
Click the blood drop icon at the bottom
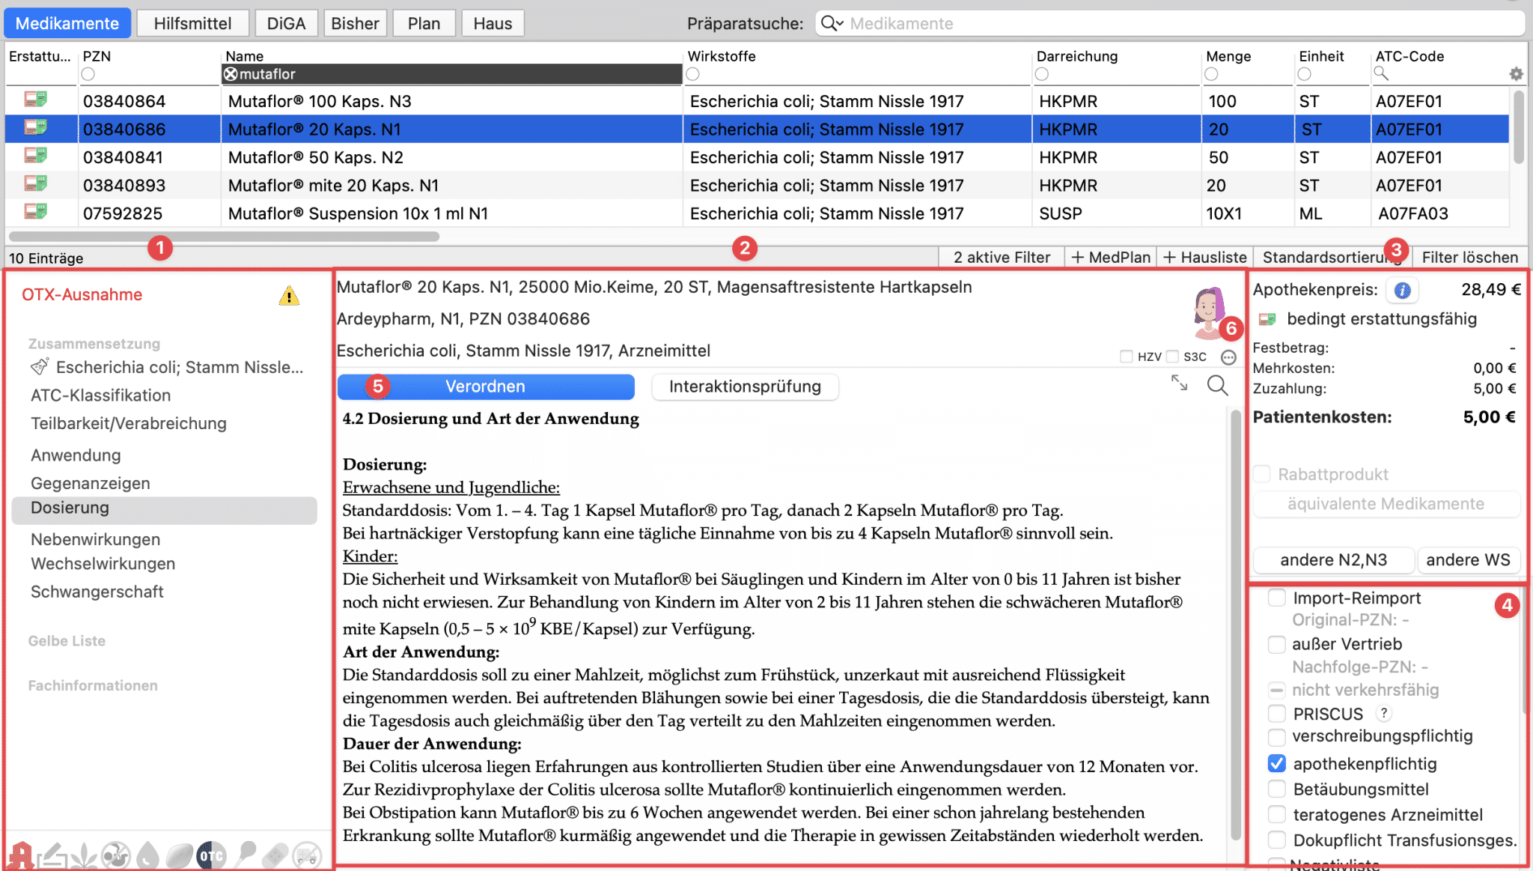[148, 855]
